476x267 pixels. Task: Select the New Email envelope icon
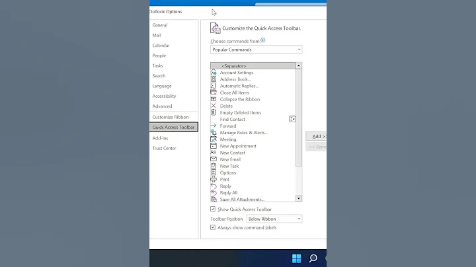pyautogui.click(x=214, y=159)
